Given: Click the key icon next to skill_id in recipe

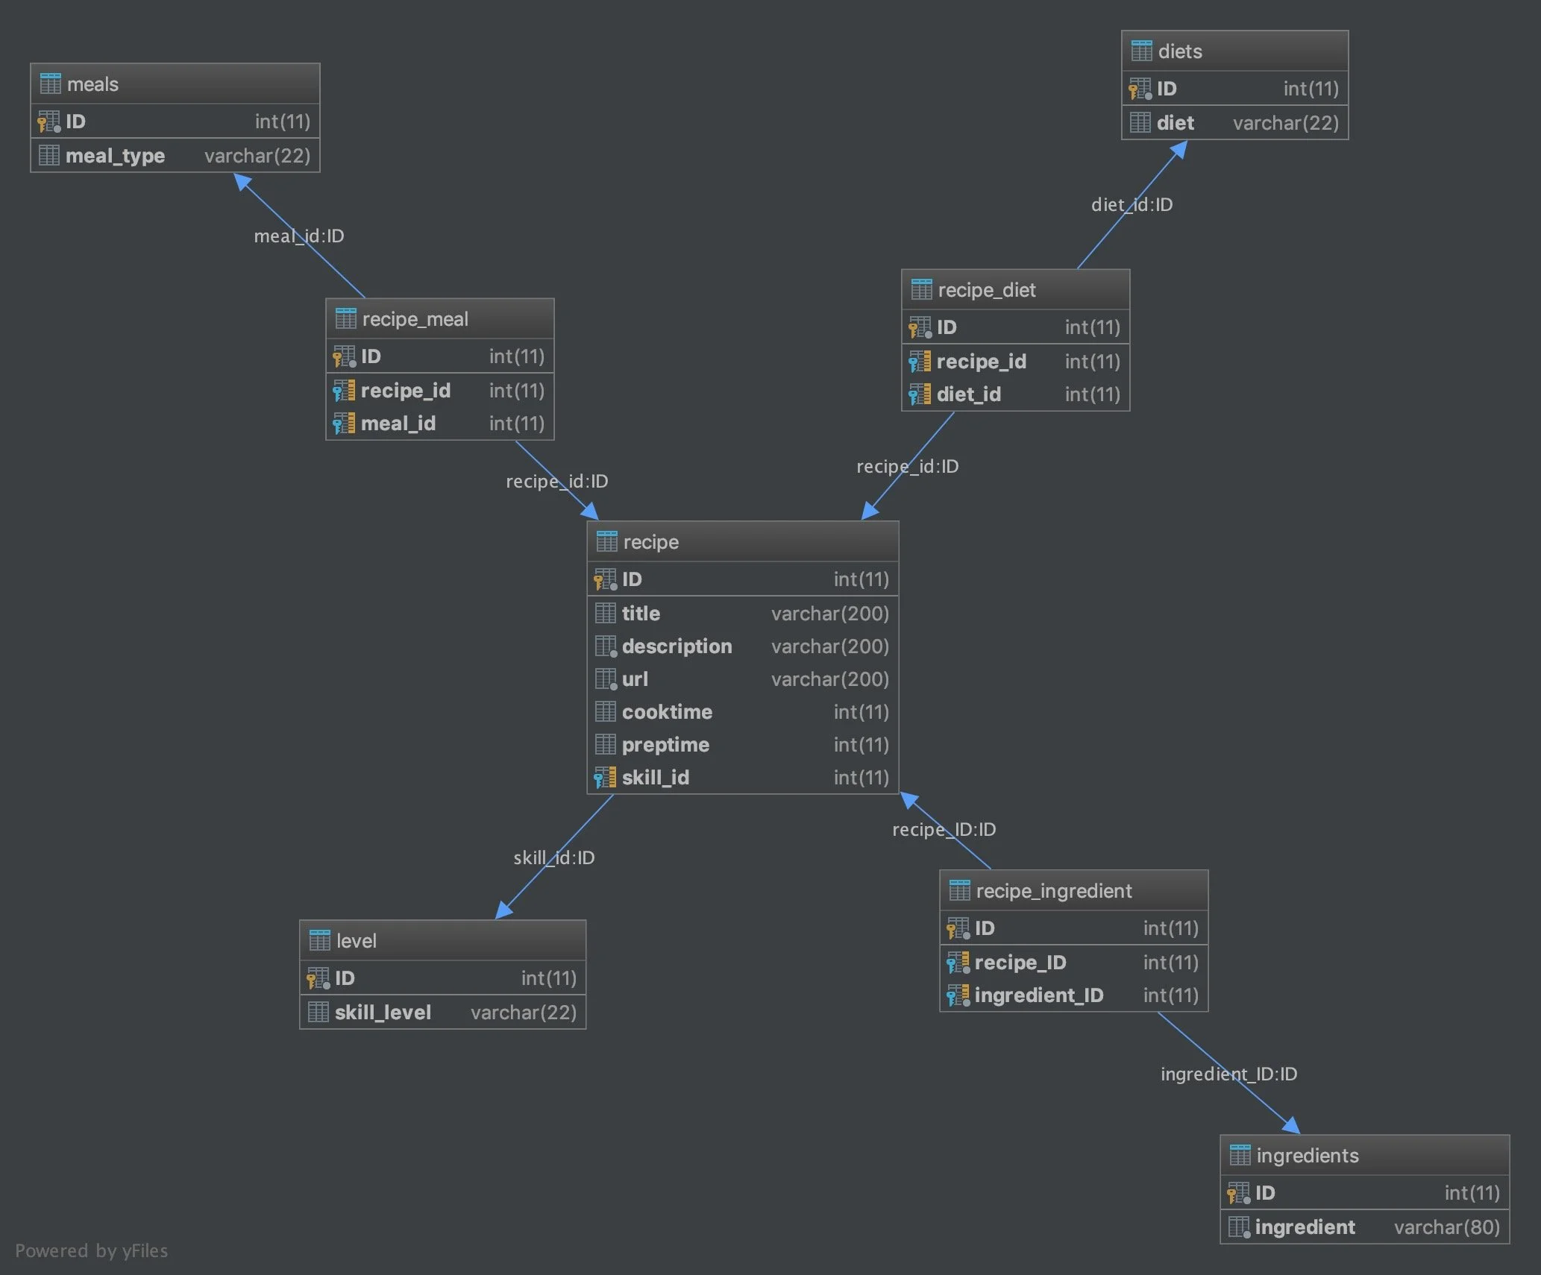Looking at the screenshot, I should [x=603, y=777].
